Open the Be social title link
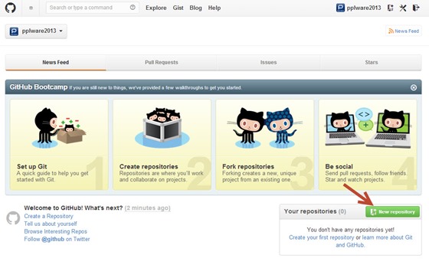 (339, 166)
